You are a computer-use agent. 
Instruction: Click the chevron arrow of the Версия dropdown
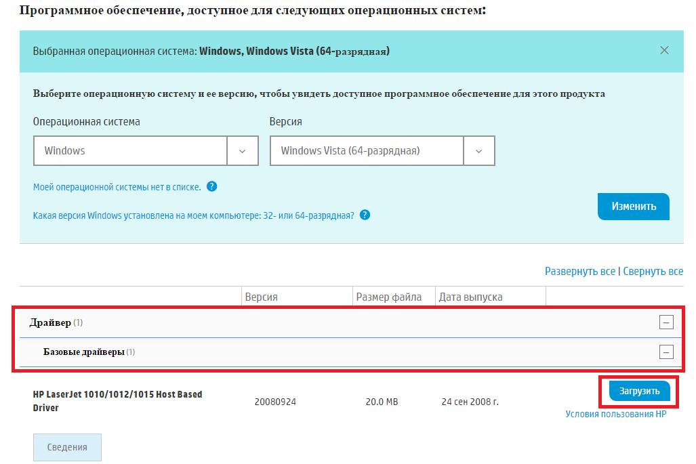(x=479, y=150)
